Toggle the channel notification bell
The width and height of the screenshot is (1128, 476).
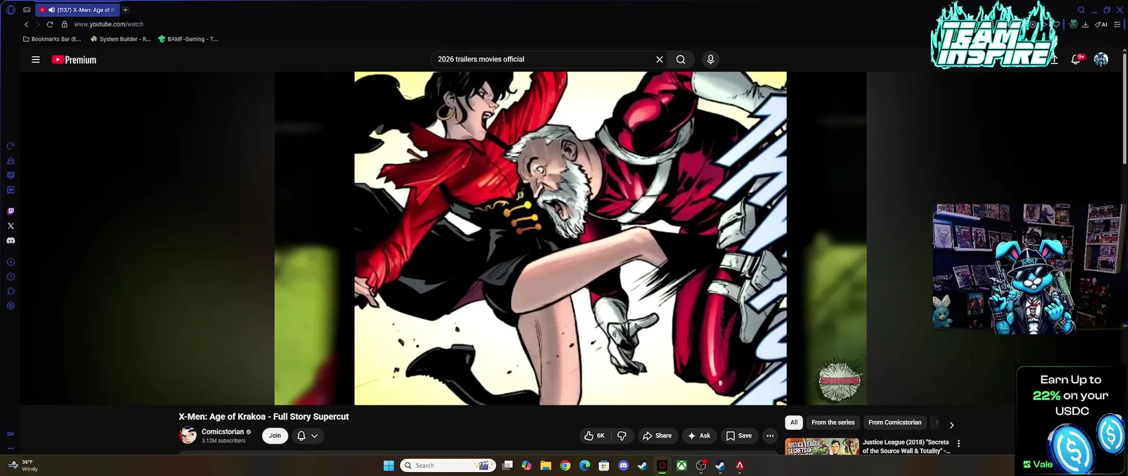(302, 436)
